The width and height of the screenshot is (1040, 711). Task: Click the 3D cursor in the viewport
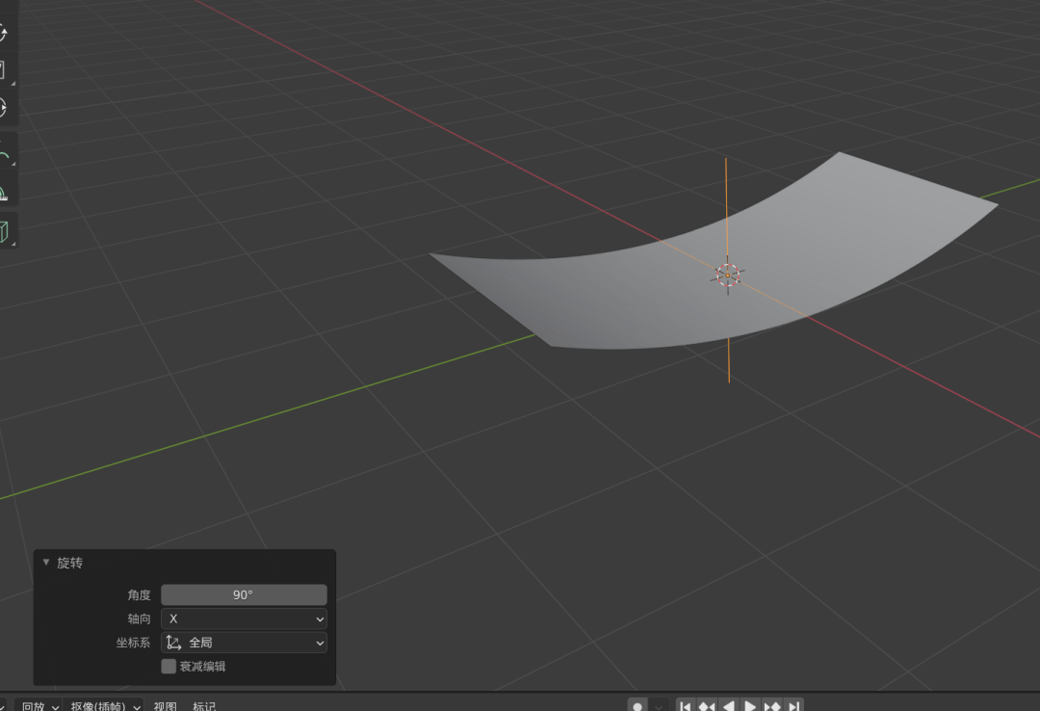point(728,275)
